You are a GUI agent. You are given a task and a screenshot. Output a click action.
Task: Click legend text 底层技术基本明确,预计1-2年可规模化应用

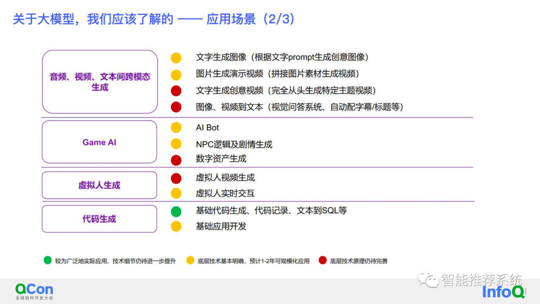[x=253, y=261]
